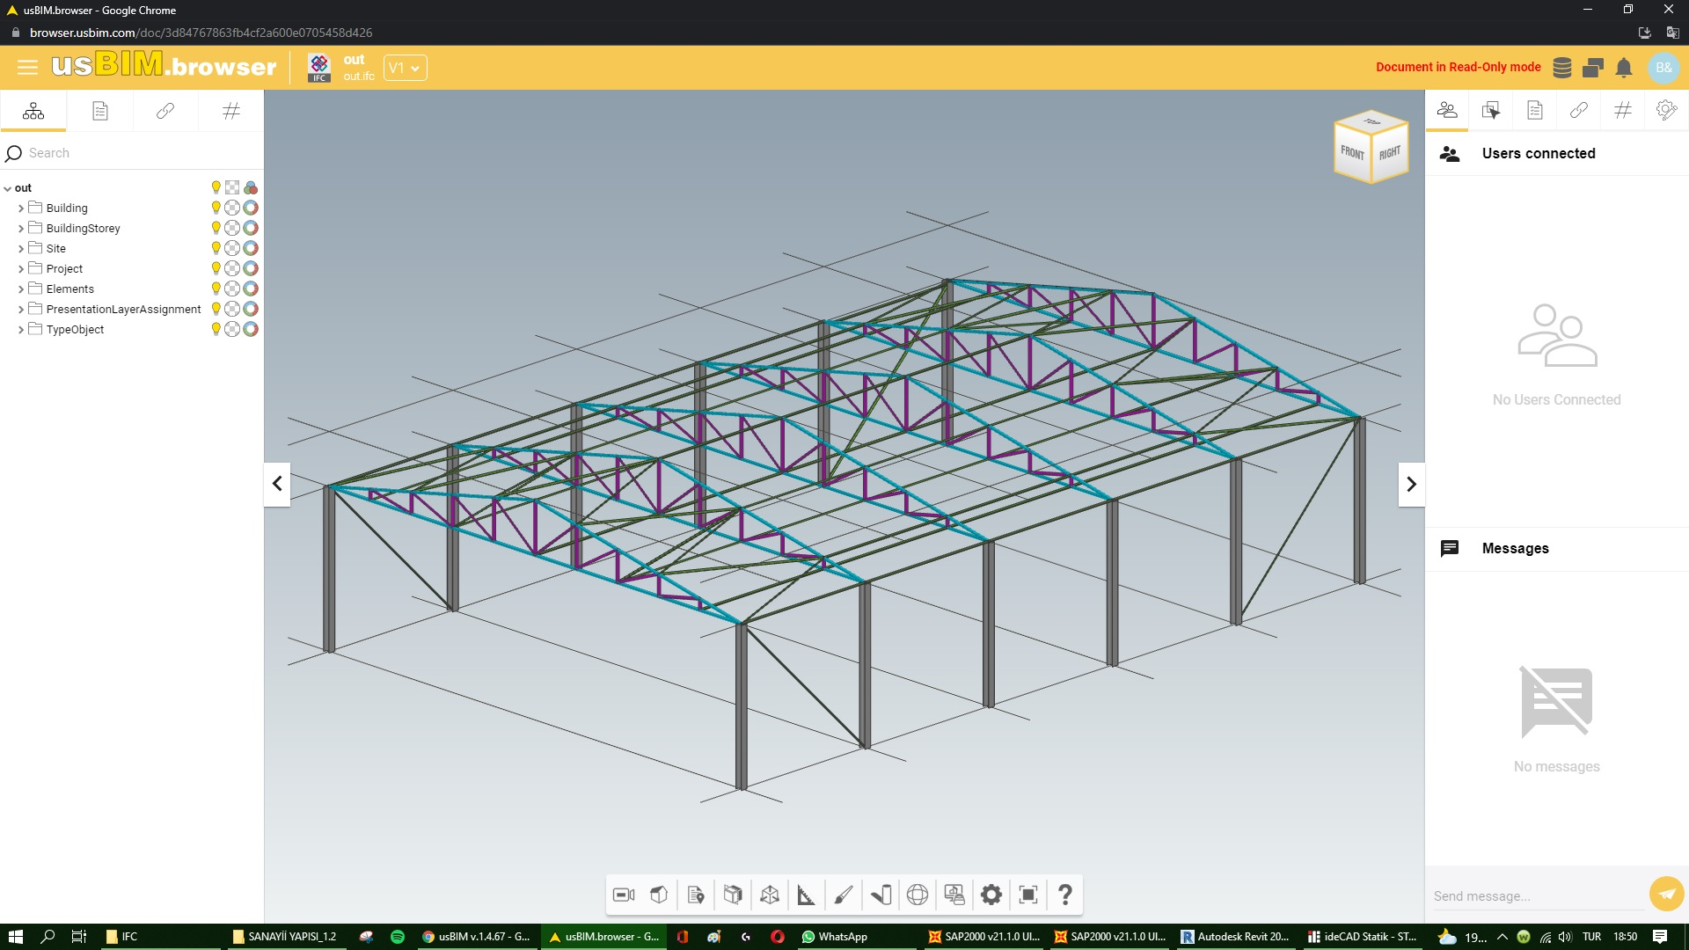This screenshot has height=950, width=1689.
Task: Open right panel settings gear tab
Action: (x=1666, y=110)
